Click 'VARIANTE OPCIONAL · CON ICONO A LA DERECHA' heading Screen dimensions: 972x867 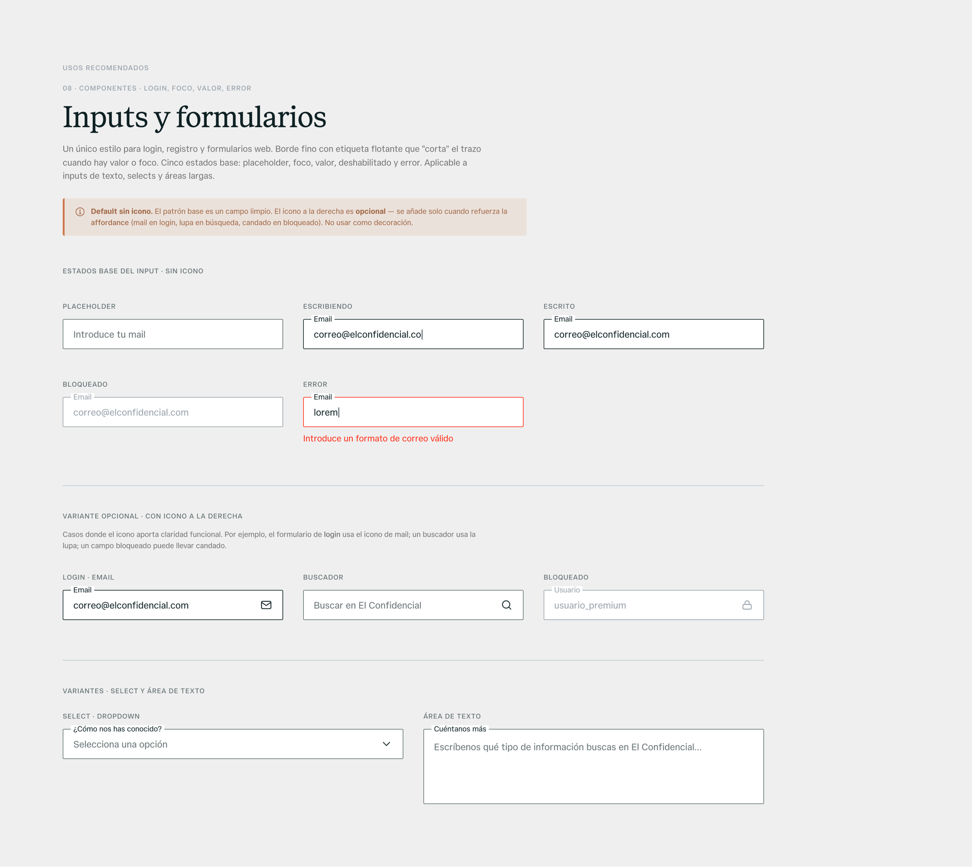(x=153, y=516)
